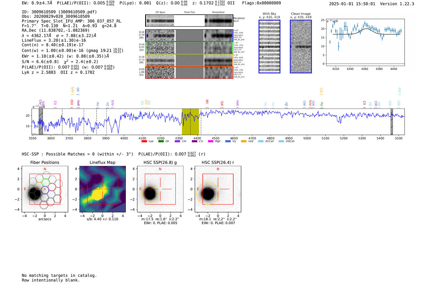Click the blue Hγ legend swatch

[228, 141]
